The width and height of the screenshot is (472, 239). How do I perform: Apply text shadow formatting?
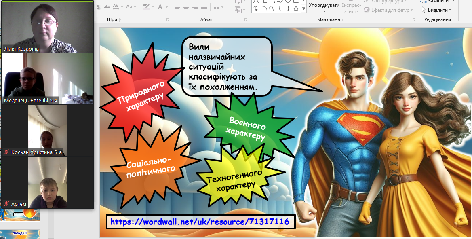(98, 6)
